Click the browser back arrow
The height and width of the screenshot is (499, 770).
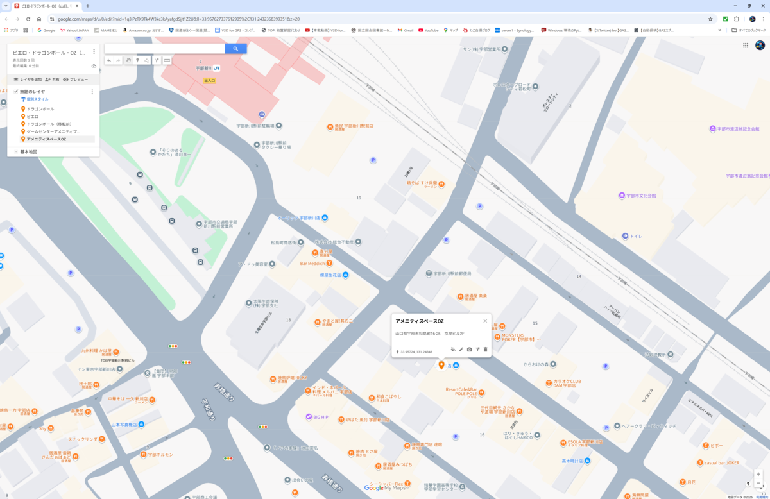click(7, 19)
